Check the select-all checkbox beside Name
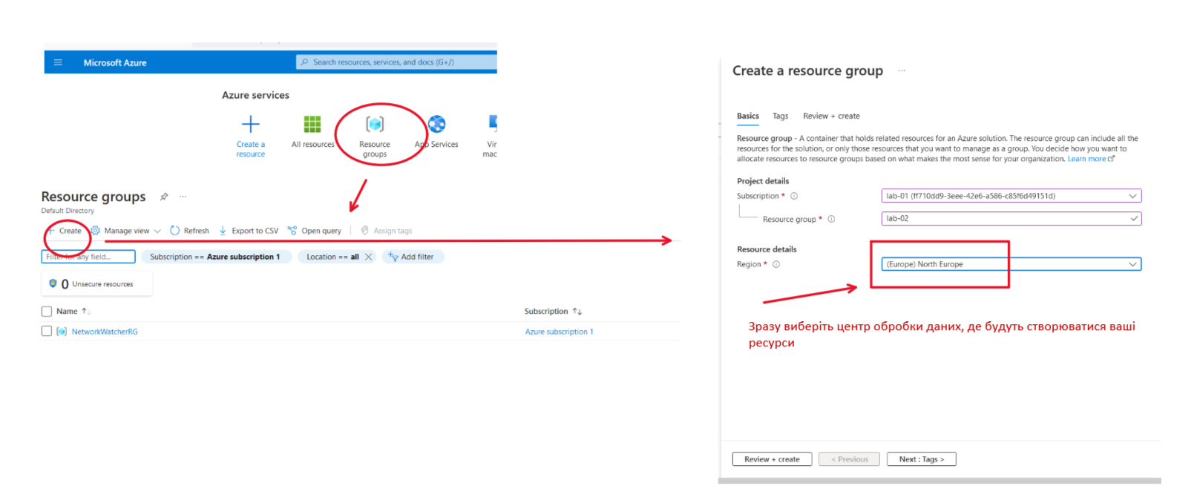The image size is (1177, 500). click(x=47, y=312)
